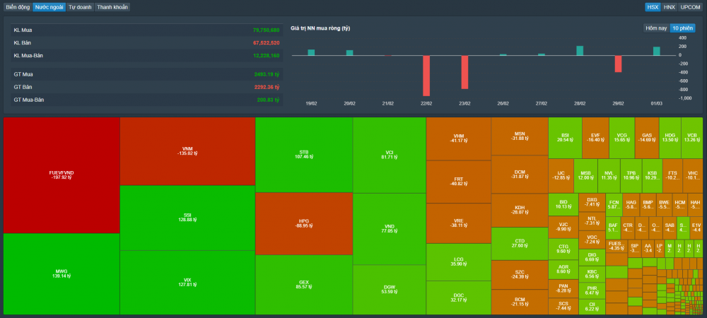
Task: Select the BCM treemap tile
Action: [520, 302]
